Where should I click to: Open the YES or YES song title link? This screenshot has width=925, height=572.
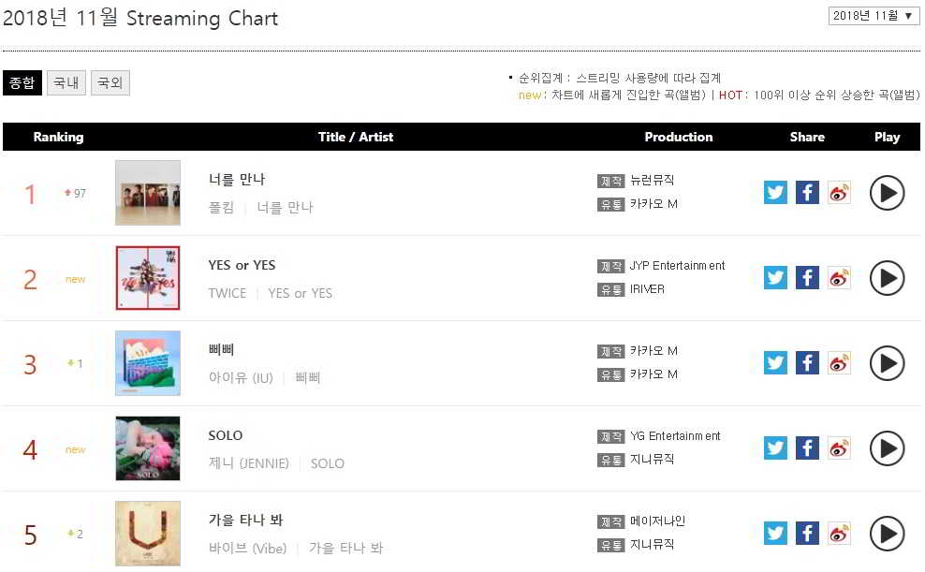pos(242,265)
